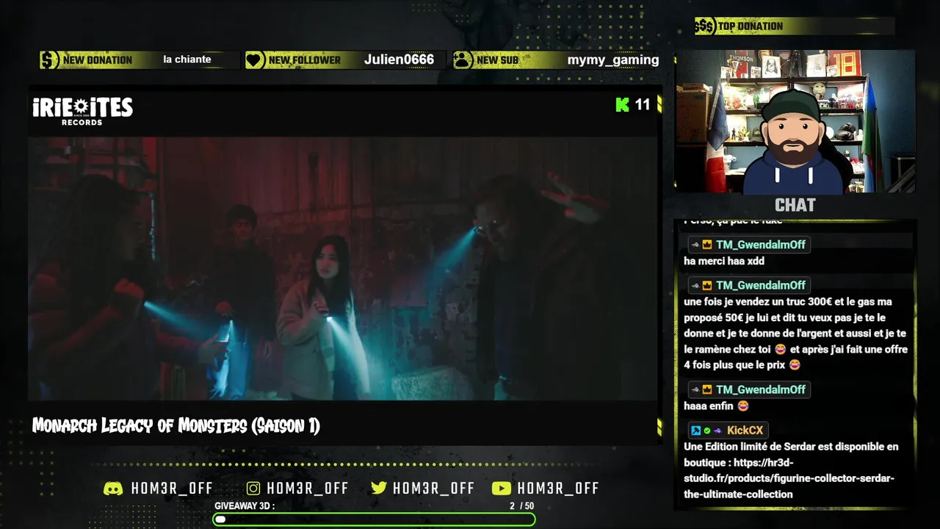The height and width of the screenshot is (529, 940).
Task: Click the YouTube icon in the socials bar
Action: pyautogui.click(x=502, y=489)
